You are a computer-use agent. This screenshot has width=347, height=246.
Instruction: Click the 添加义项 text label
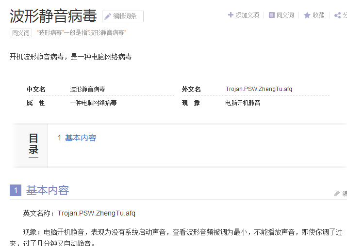coord(247,15)
